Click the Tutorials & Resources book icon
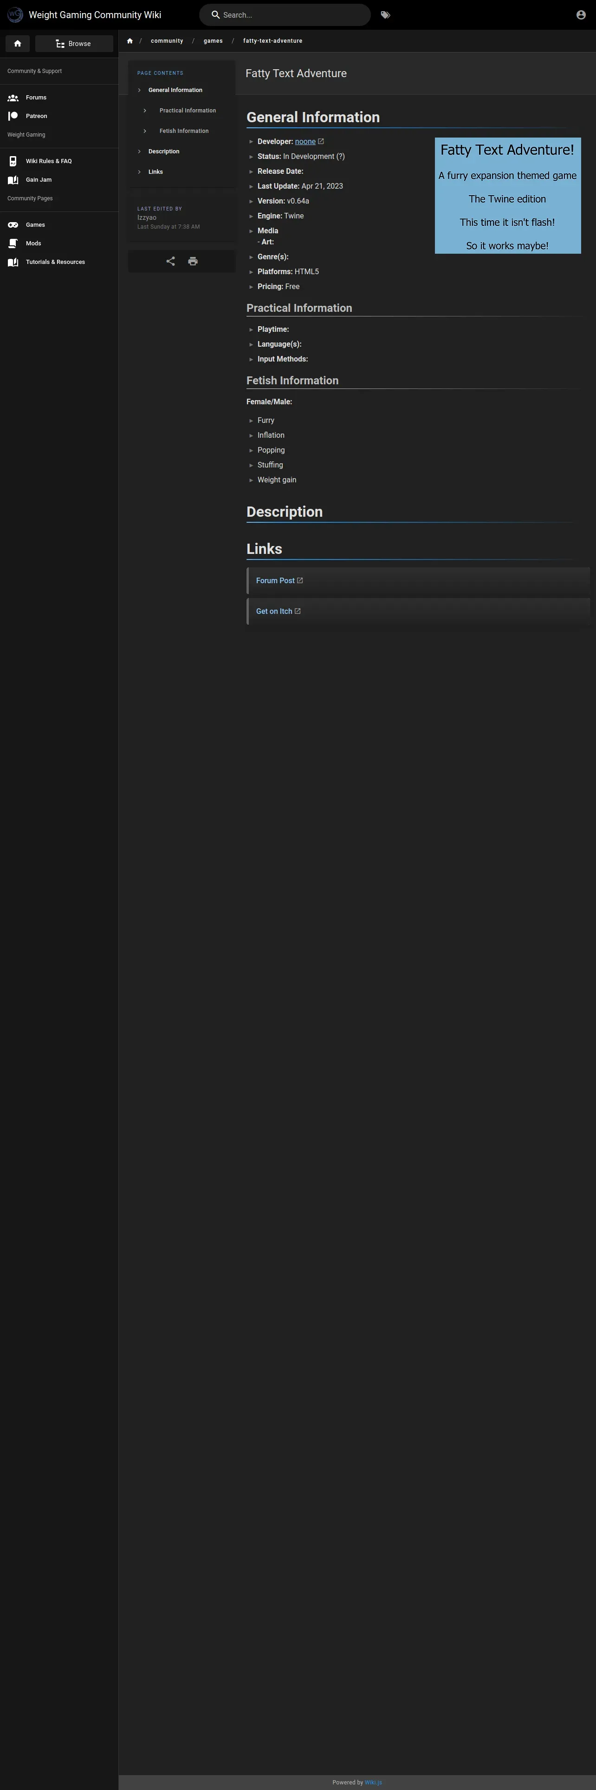 [x=13, y=263]
